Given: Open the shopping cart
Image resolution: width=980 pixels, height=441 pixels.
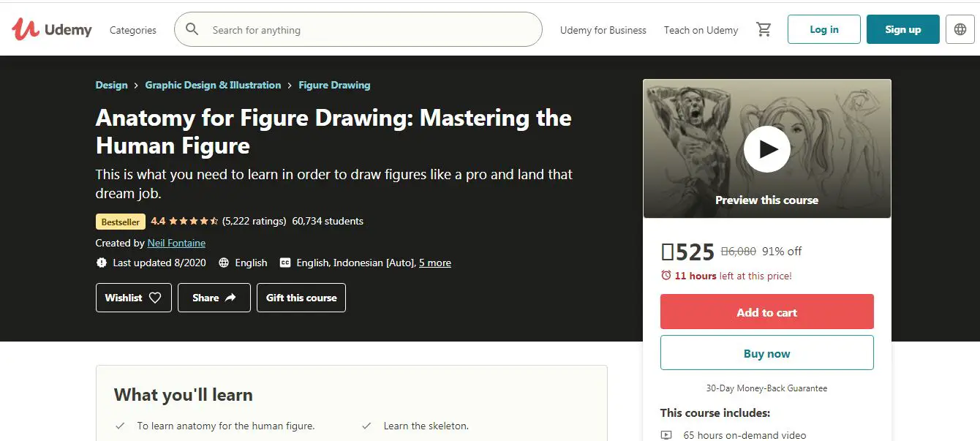Looking at the screenshot, I should click(764, 29).
